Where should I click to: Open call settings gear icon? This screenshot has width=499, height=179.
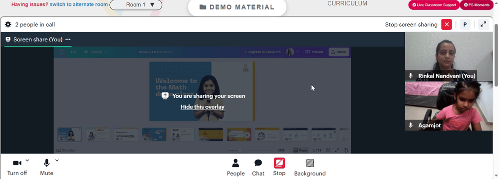coord(8,24)
